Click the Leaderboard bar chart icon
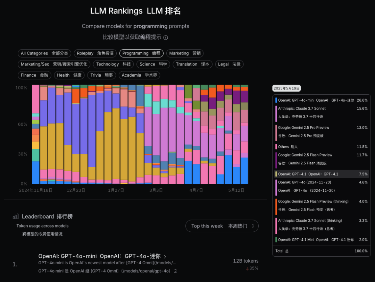The image size is (375, 282). point(16,216)
